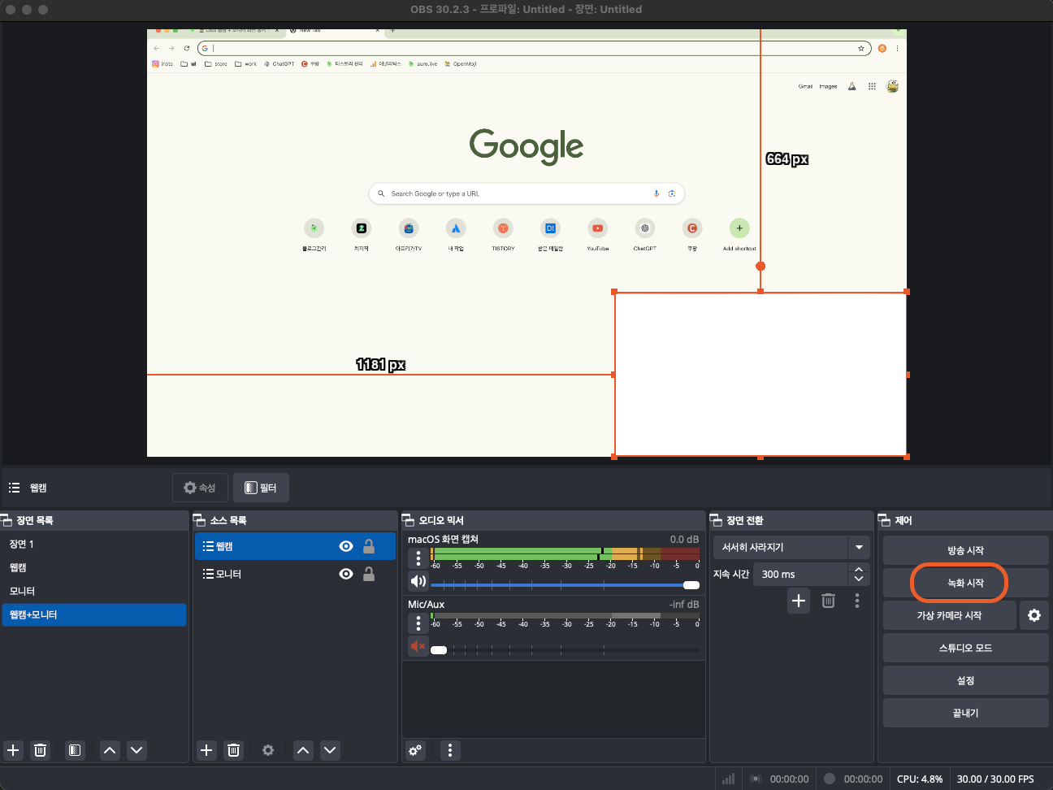Click 방송 시작 to start streaming
Image resolution: width=1053 pixels, height=790 pixels.
(x=966, y=550)
